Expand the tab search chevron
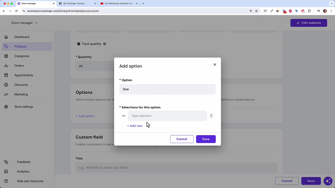The width and height of the screenshot is (335, 188). [331, 3]
